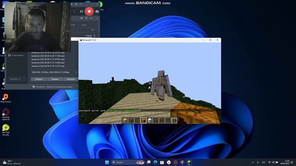The width and height of the screenshot is (296, 166).
Task: Open the Мир Танков desktop shortcut
Action: point(6,98)
